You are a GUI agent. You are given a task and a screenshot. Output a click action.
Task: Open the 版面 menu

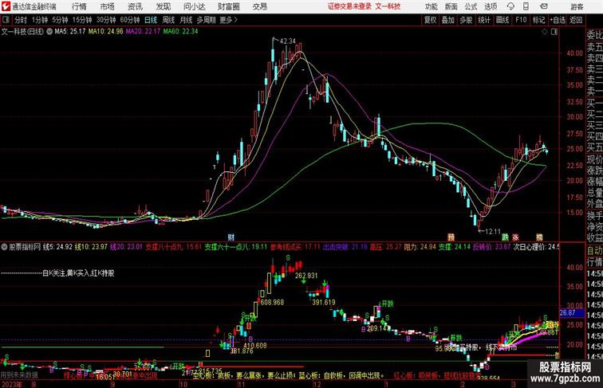[x=451, y=6]
